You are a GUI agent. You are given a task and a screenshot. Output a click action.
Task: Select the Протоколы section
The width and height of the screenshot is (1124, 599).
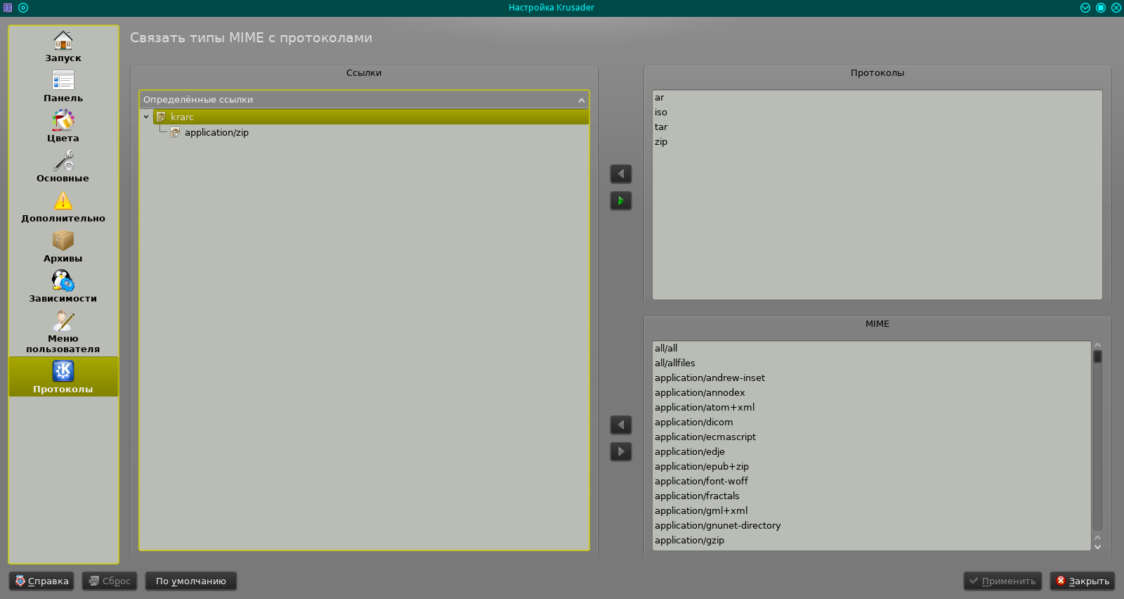click(x=63, y=377)
